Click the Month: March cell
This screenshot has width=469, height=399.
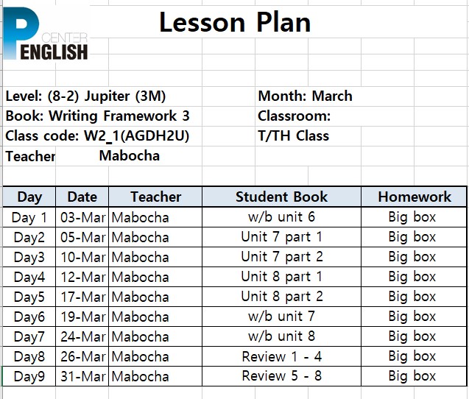305,96
